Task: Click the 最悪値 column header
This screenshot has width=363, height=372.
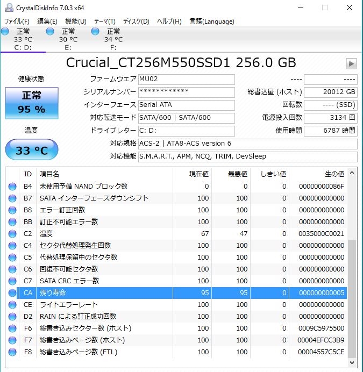Action: pyautogui.click(x=231, y=174)
